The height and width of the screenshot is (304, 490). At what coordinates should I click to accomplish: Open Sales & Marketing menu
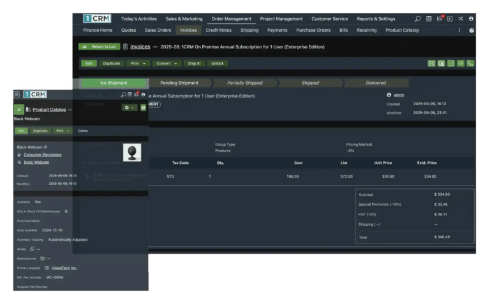click(184, 18)
